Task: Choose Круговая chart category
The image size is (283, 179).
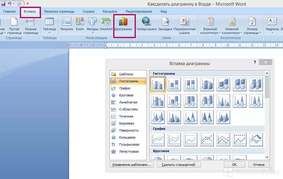Action: point(128,95)
